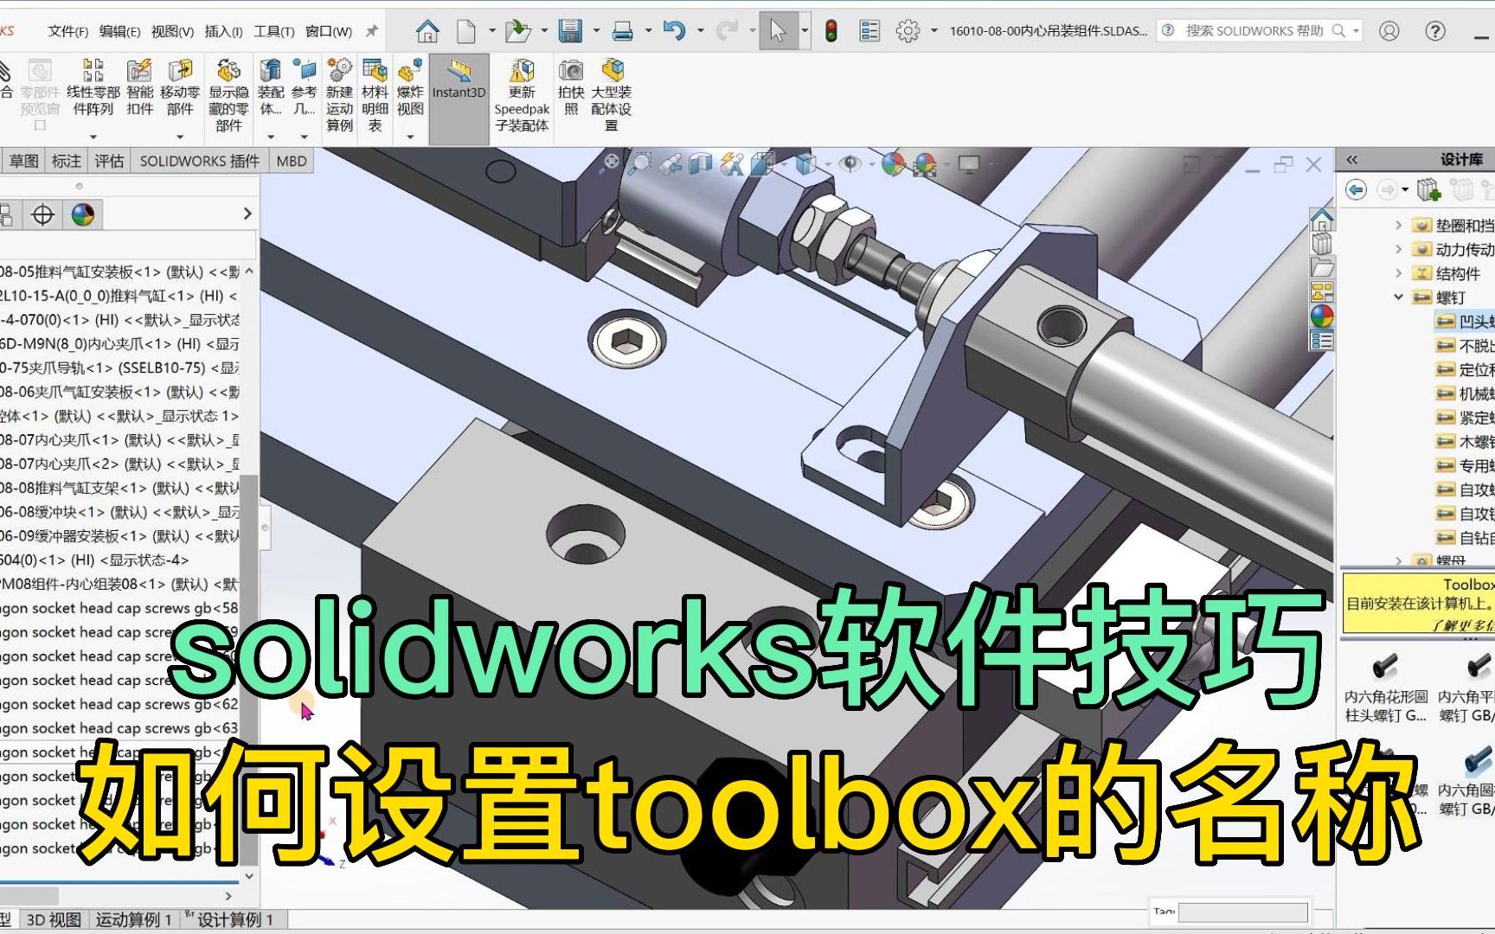Open the login user account icon

(x=1389, y=31)
